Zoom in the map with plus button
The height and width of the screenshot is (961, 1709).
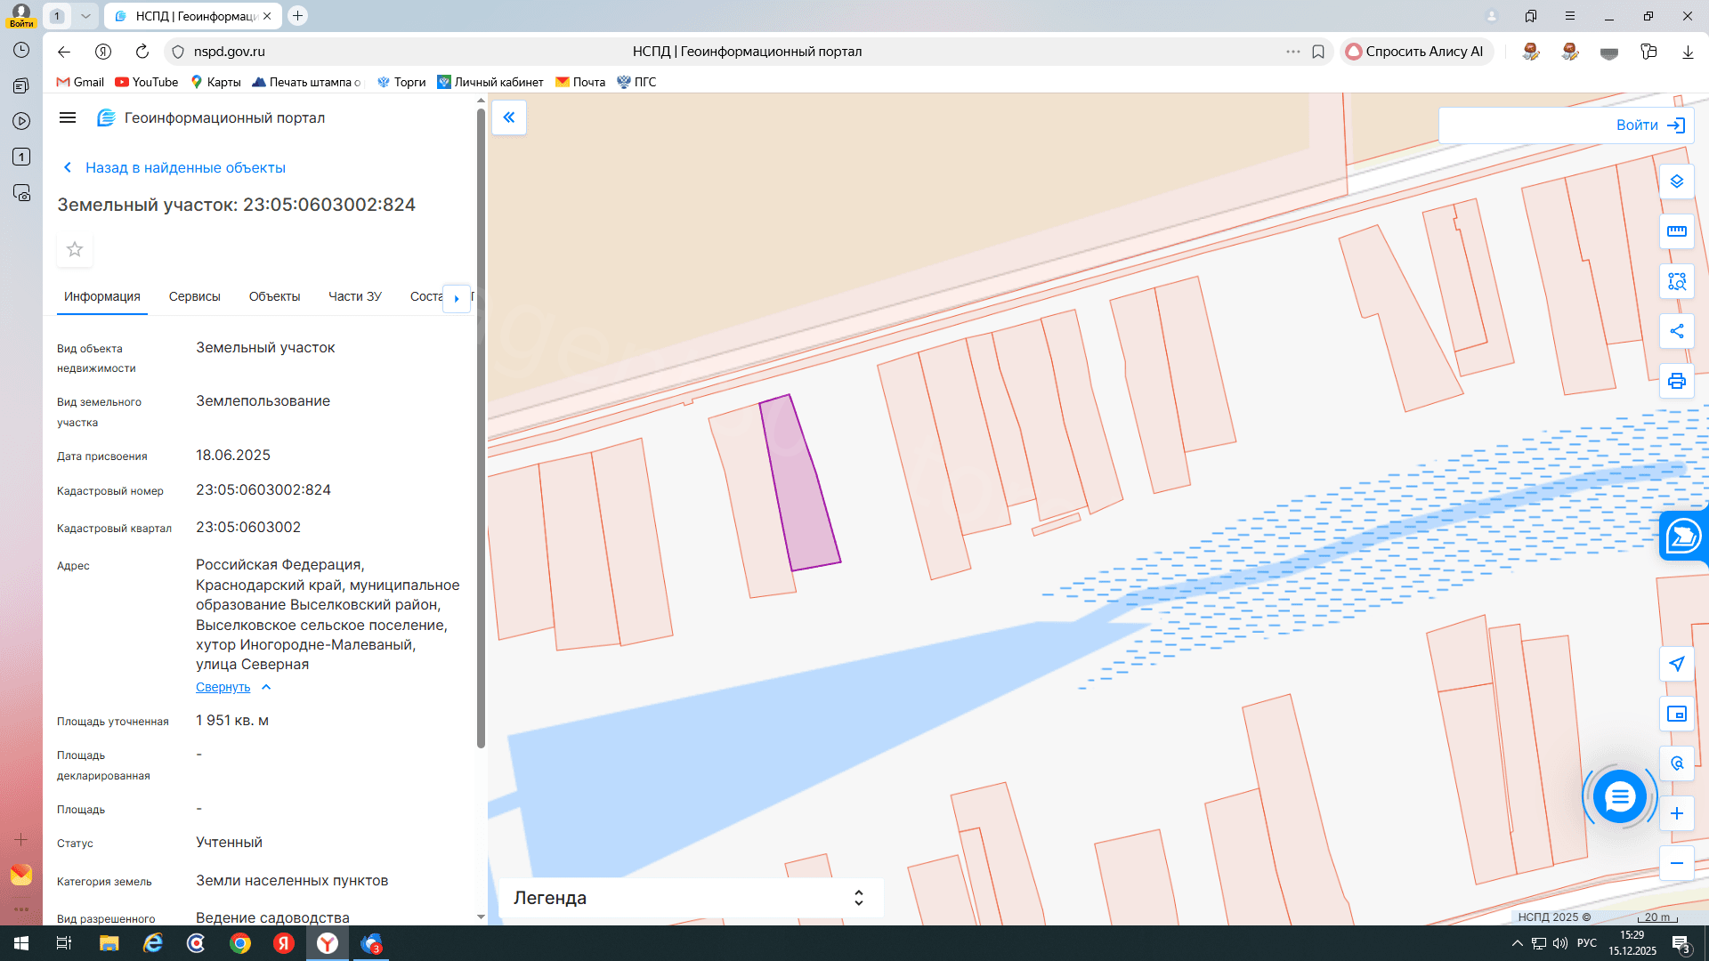[1676, 813]
